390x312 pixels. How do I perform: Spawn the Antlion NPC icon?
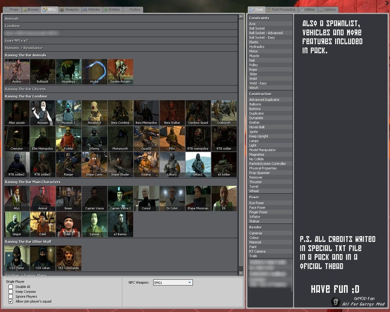17,72
